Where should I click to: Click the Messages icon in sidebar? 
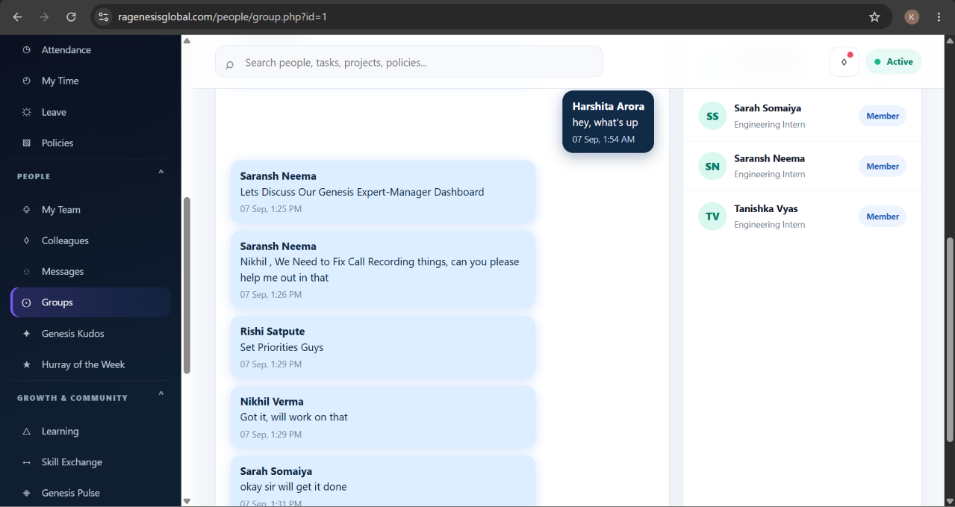click(x=27, y=272)
